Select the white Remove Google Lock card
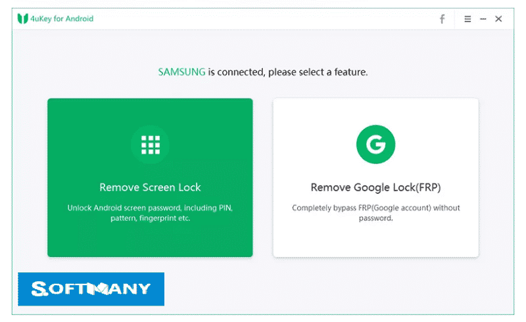The image size is (526, 322). (375, 177)
